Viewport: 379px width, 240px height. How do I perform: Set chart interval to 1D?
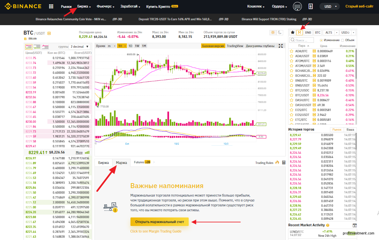[x=130, y=46]
